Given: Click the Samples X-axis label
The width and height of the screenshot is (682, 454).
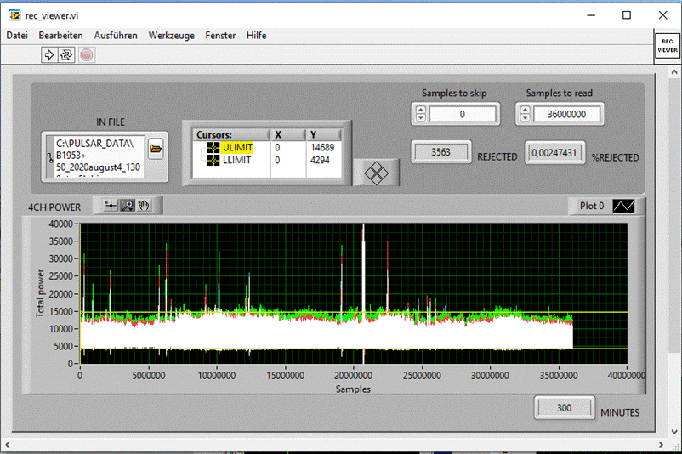Looking at the screenshot, I should tap(353, 389).
